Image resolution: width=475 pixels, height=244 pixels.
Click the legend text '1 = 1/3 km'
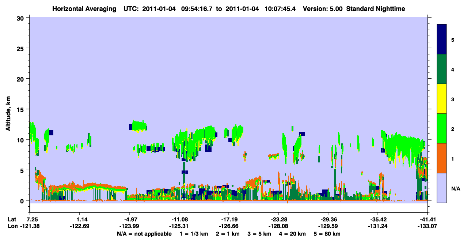pos(194,234)
